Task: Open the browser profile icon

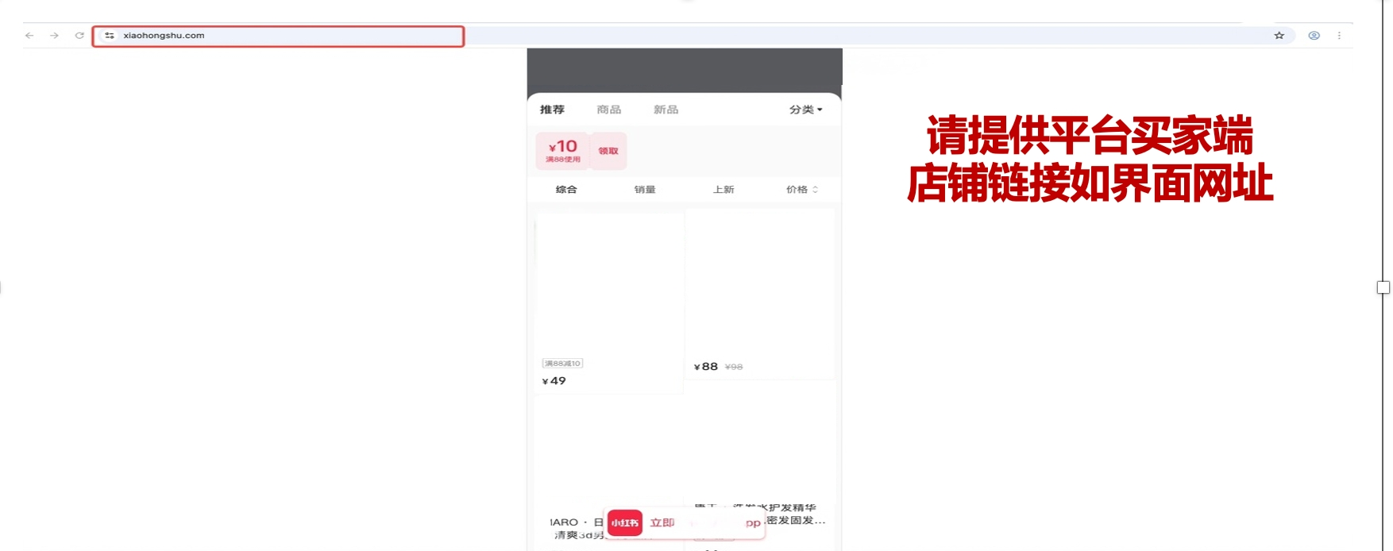Action: [x=1314, y=36]
